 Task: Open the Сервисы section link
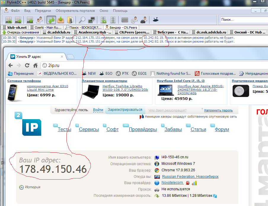[x=89, y=130]
